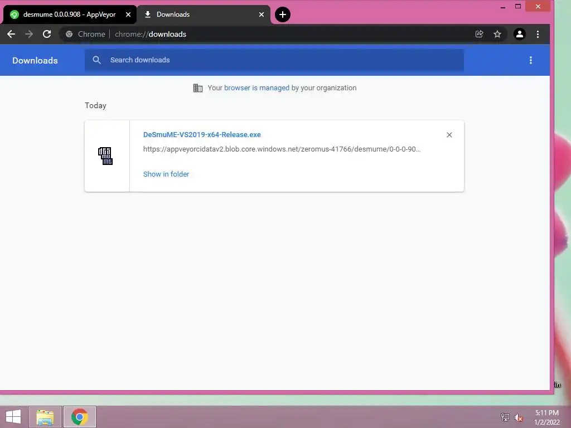The height and width of the screenshot is (428, 571).
Task: Open the profile avatar menu
Action: coord(519,34)
